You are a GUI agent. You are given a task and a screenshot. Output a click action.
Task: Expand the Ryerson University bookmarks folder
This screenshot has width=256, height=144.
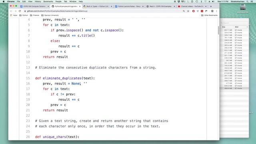click(x=50, y=15)
